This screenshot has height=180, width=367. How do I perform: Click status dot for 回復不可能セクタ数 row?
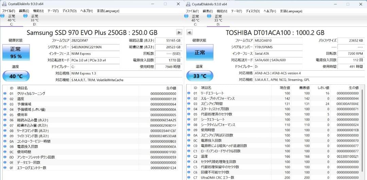click(189, 172)
